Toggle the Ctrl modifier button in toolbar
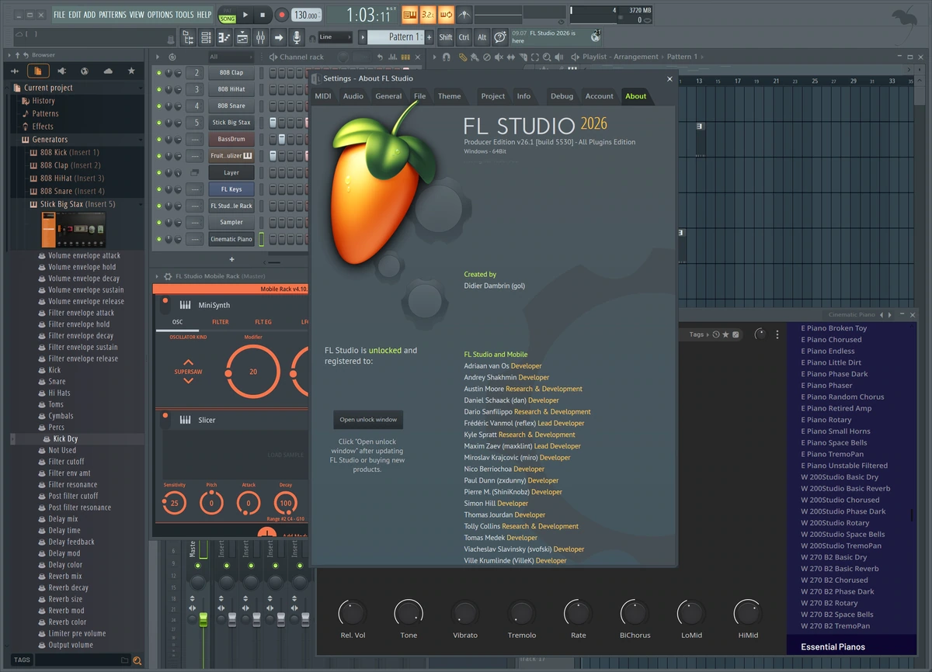Image resolution: width=932 pixels, height=672 pixels. pyautogui.click(x=464, y=37)
